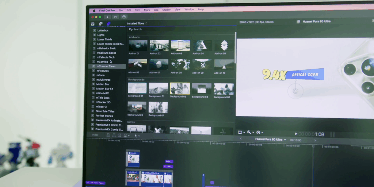
Task: Open the File menu
Action: point(121,11)
